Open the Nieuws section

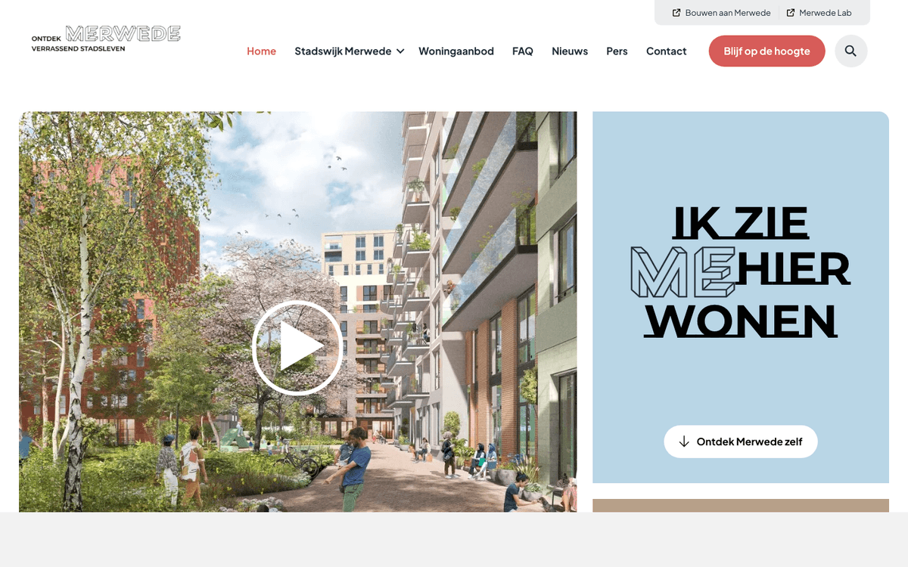(570, 51)
